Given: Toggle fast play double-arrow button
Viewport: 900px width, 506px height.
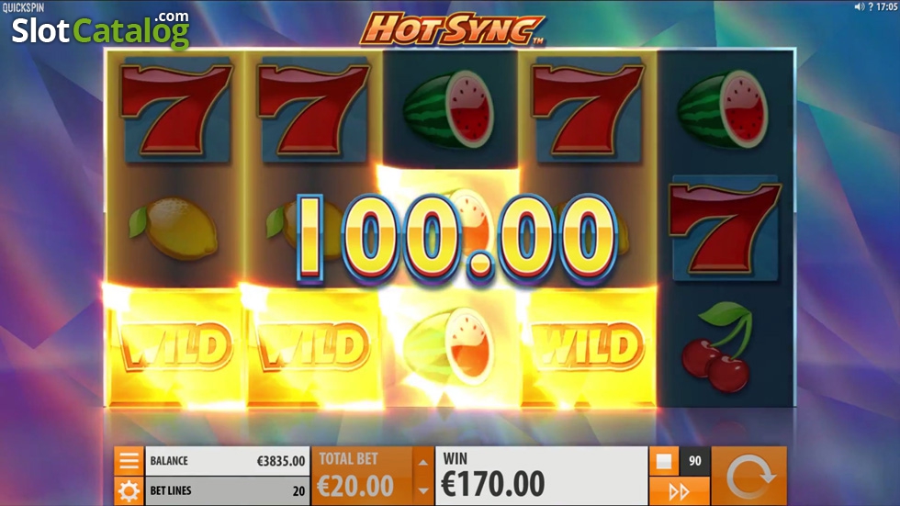Looking at the screenshot, I should [679, 491].
